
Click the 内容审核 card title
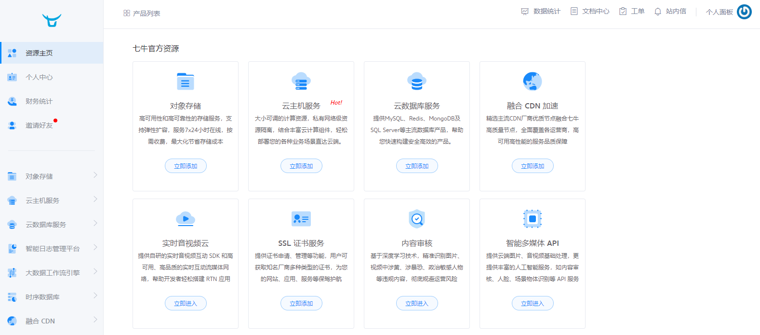417,243
